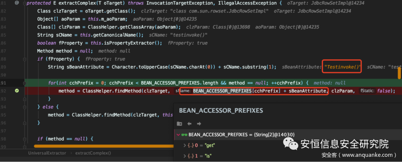Go back with the left arrow in popup
This screenshot has width=402, height=162.
click(x=189, y=124)
